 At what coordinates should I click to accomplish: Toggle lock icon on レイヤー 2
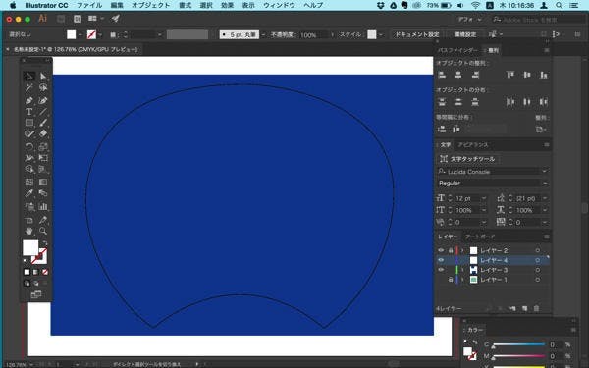(450, 250)
